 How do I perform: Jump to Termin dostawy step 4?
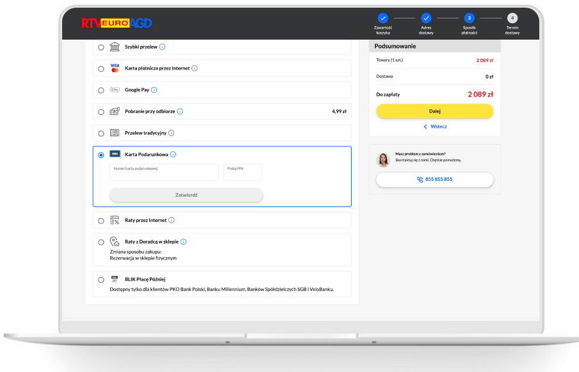[x=512, y=19]
